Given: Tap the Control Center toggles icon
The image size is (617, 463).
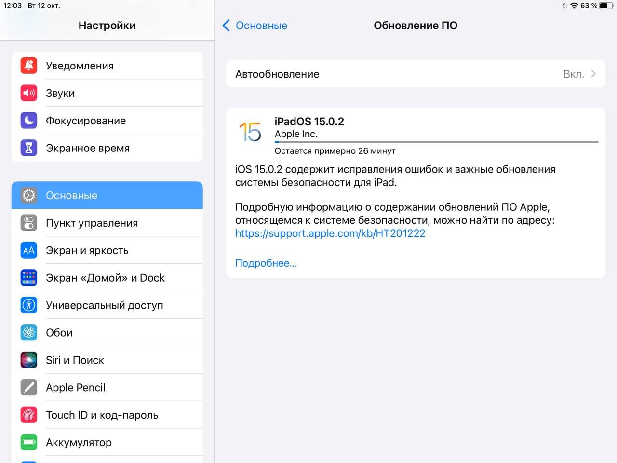Looking at the screenshot, I should [29, 223].
